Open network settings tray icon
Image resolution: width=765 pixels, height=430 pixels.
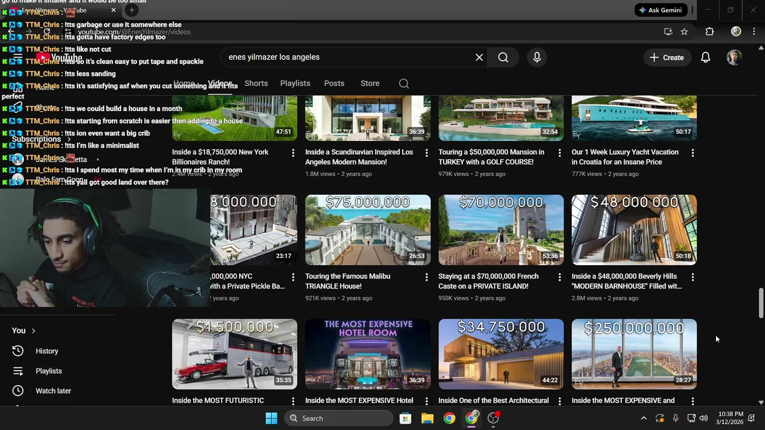[x=691, y=418]
